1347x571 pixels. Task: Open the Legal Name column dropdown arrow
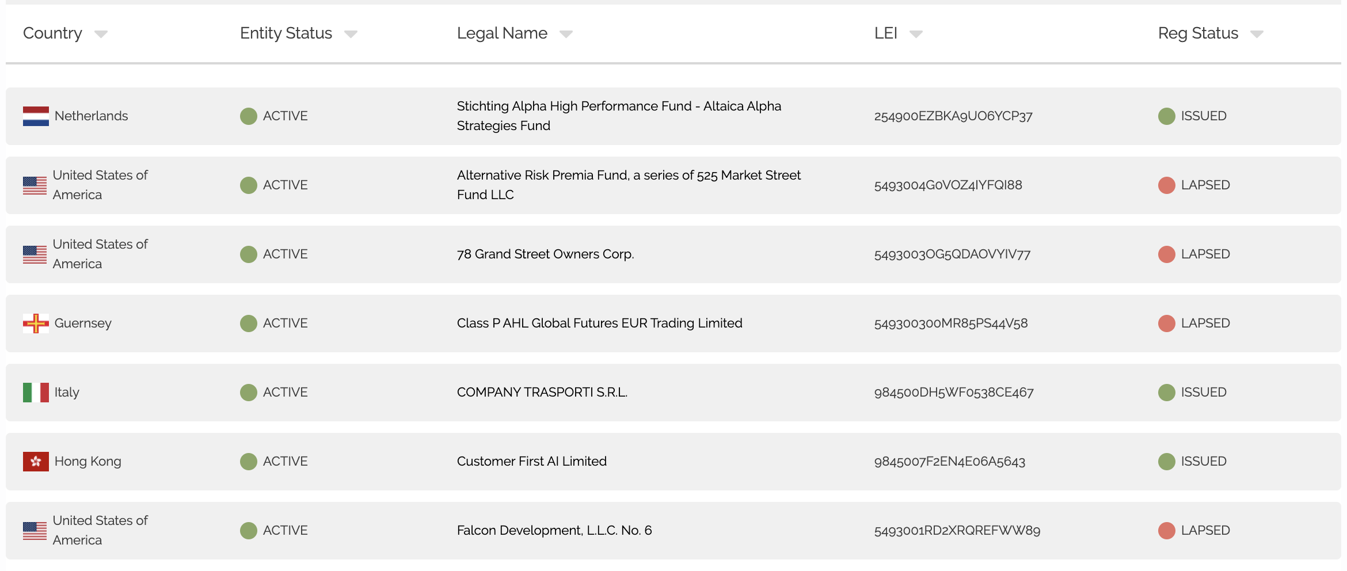pyautogui.click(x=566, y=35)
